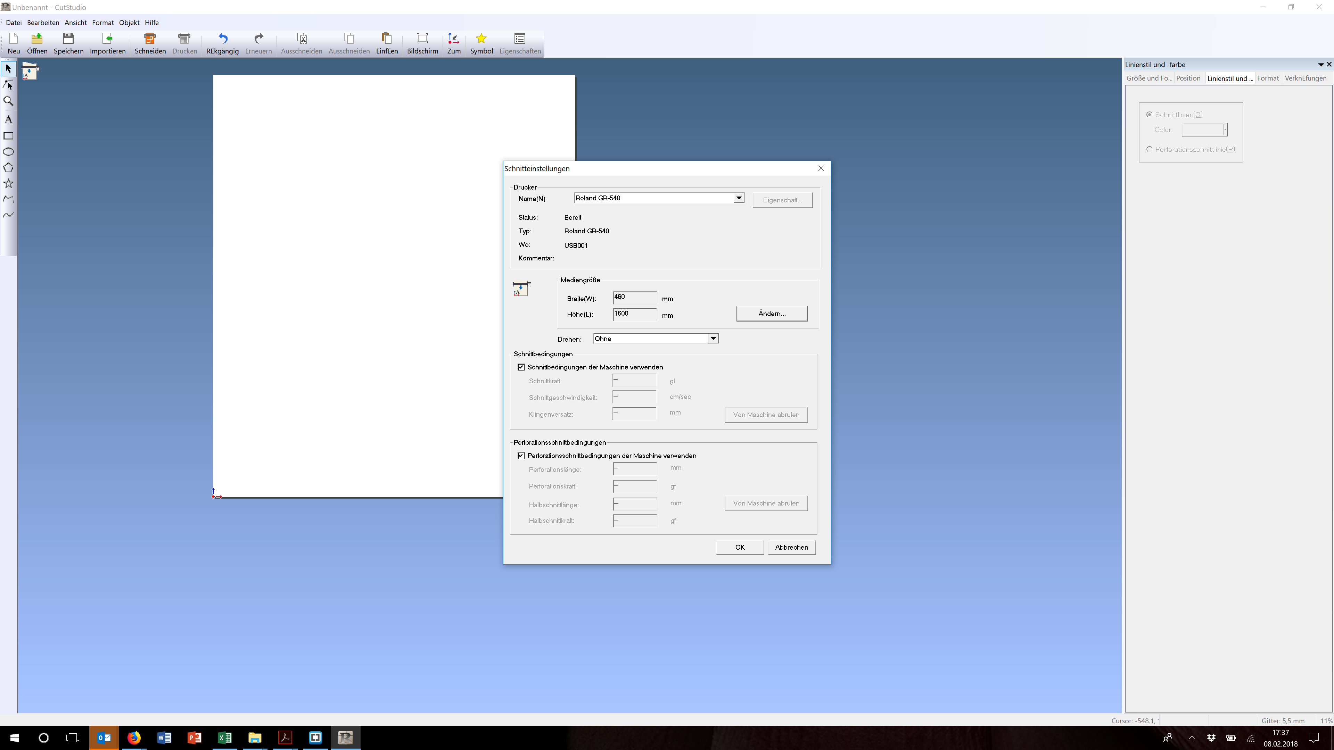Open the printer Name dropdown

(739, 198)
